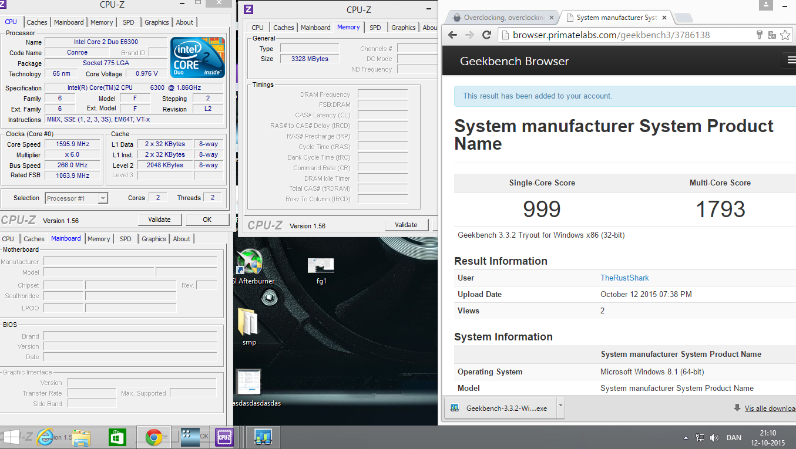Bookmark this page with the star icon
This screenshot has height=449, width=796.
[785, 35]
